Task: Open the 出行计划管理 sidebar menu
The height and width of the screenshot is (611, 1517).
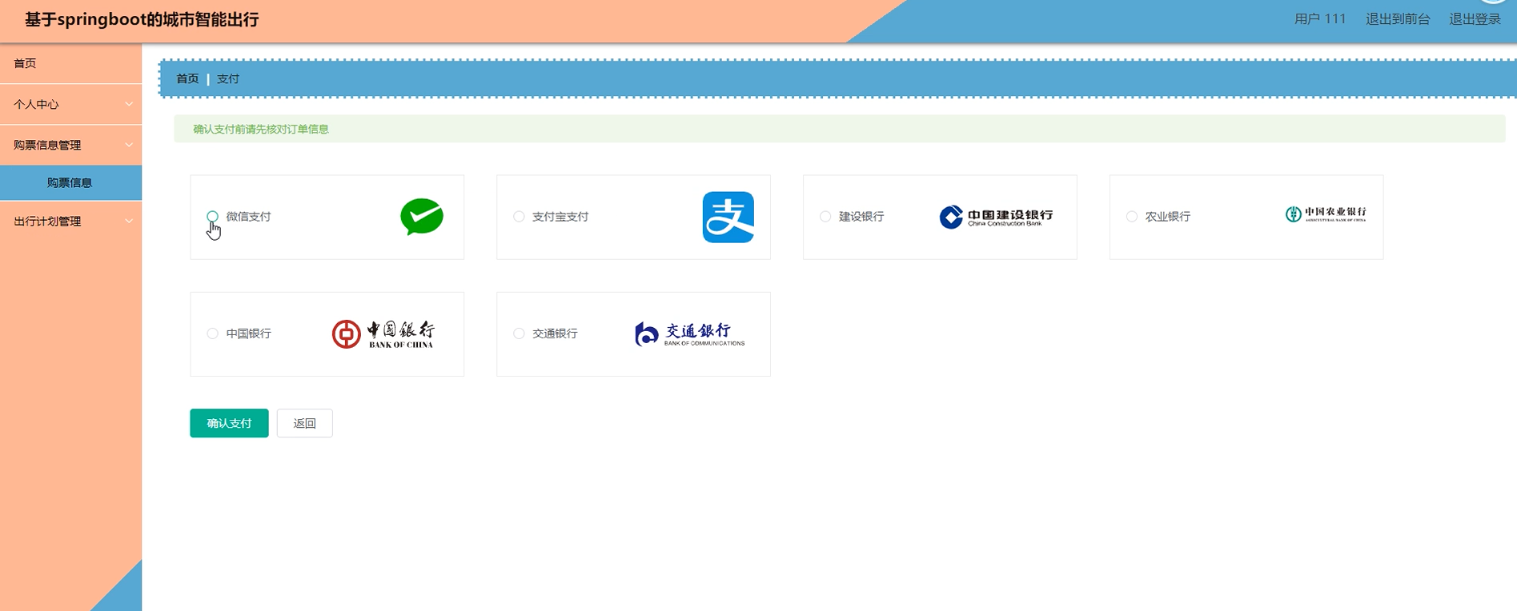Action: click(70, 221)
